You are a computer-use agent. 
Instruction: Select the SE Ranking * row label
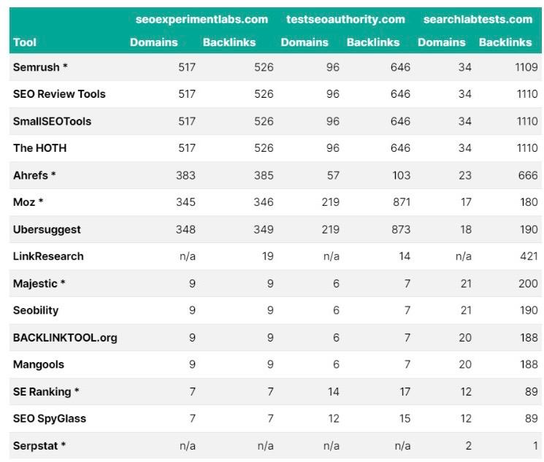(46, 392)
